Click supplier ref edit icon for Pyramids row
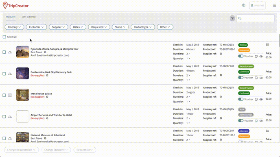 (221, 54)
